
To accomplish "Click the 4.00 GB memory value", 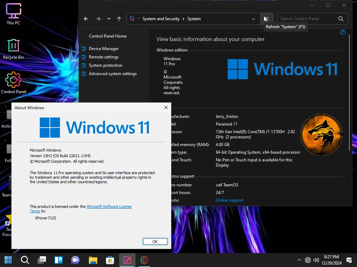I will 222,145.
